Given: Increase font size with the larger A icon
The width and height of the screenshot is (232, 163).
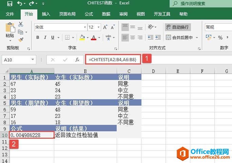Looking at the screenshot, I should pyautogui.click(x=105, y=27).
